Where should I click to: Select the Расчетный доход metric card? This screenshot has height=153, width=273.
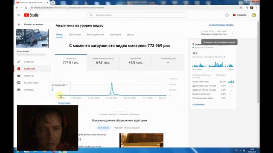[x=168, y=62]
